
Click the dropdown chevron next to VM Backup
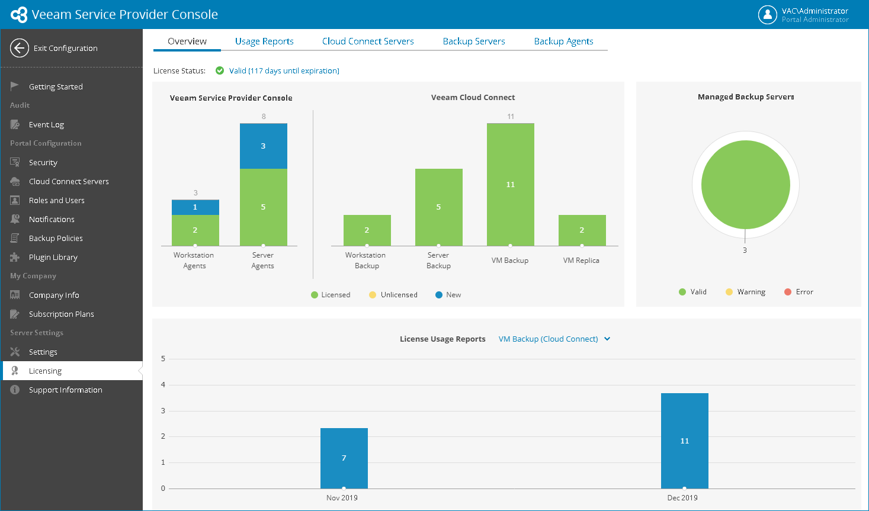click(607, 339)
